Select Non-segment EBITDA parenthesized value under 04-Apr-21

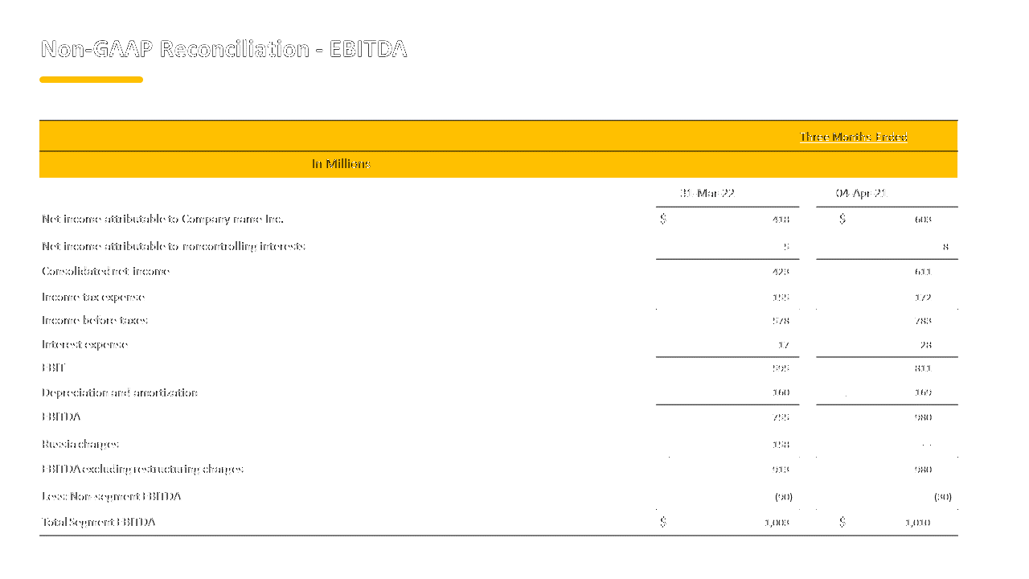coord(943,497)
